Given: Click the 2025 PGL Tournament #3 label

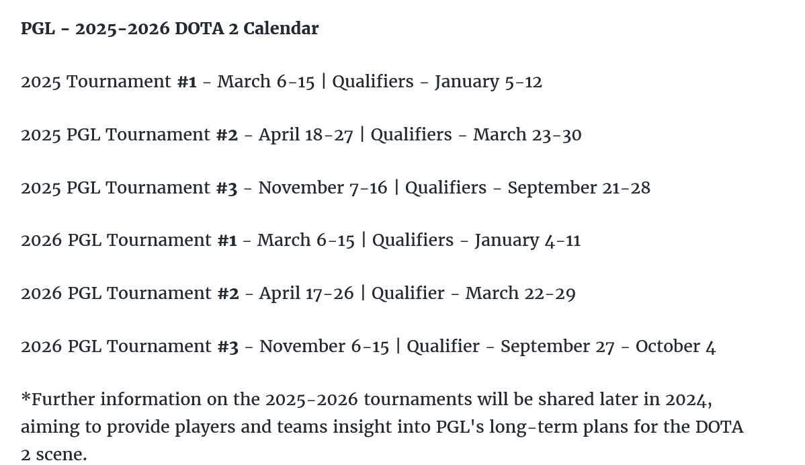Looking at the screenshot, I should 129,188.
